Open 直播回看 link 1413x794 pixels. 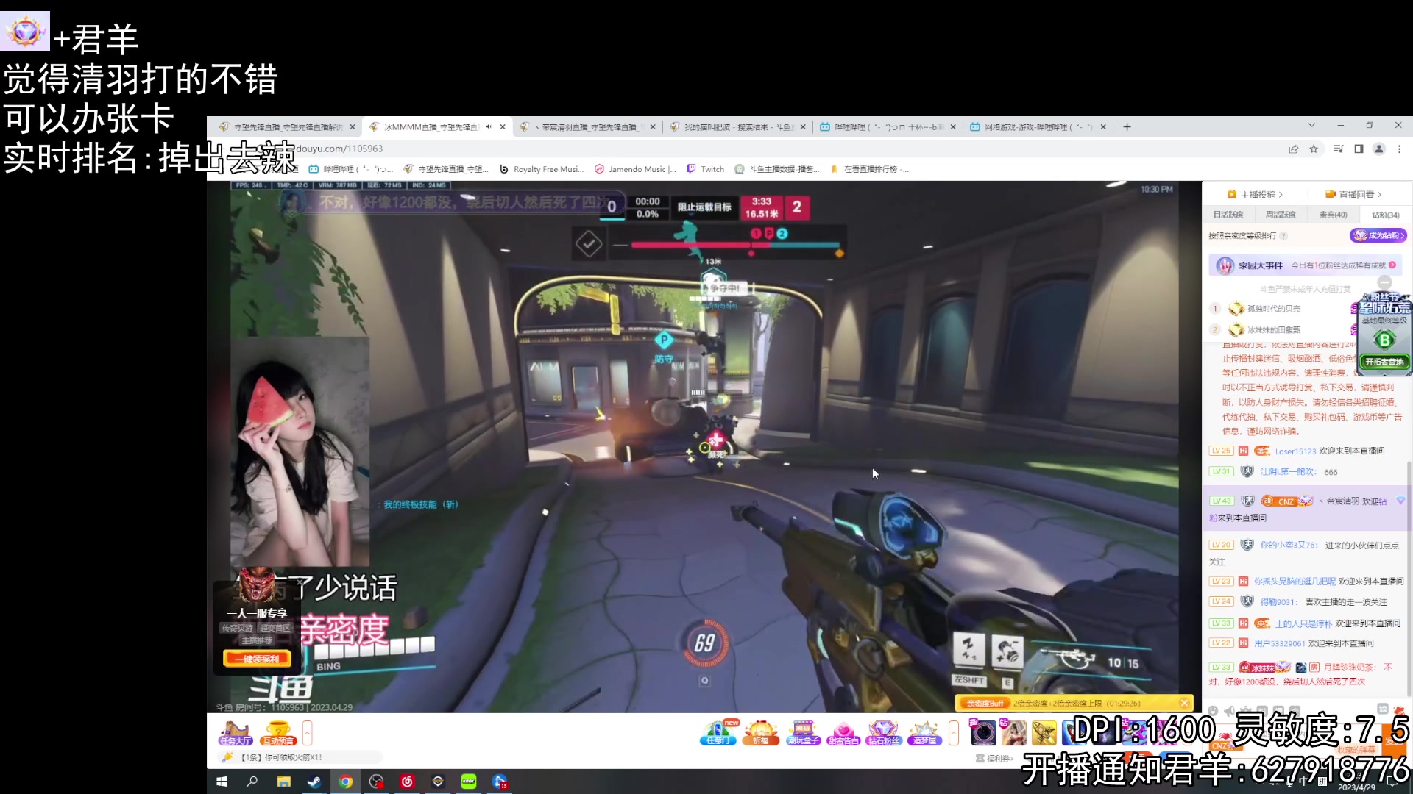[1353, 194]
